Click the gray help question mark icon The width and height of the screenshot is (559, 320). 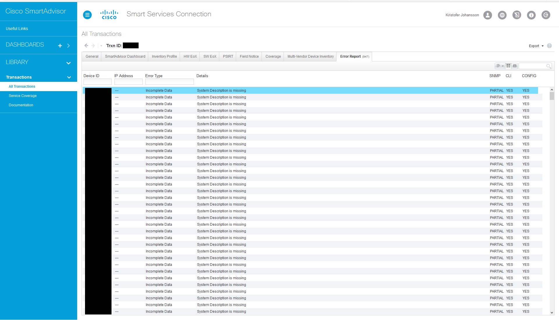click(549, 46)
